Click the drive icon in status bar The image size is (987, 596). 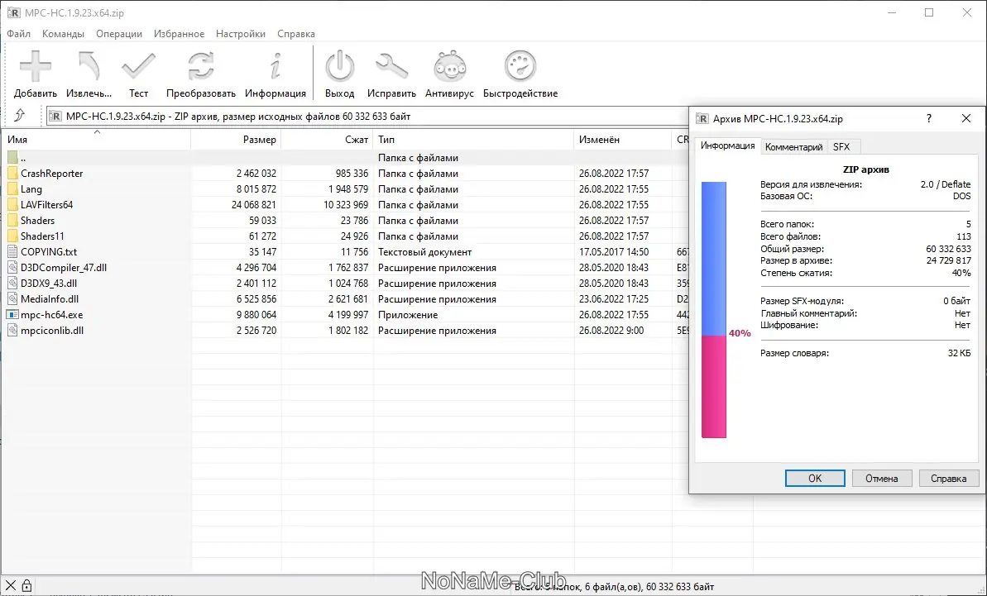click(11, 585)
